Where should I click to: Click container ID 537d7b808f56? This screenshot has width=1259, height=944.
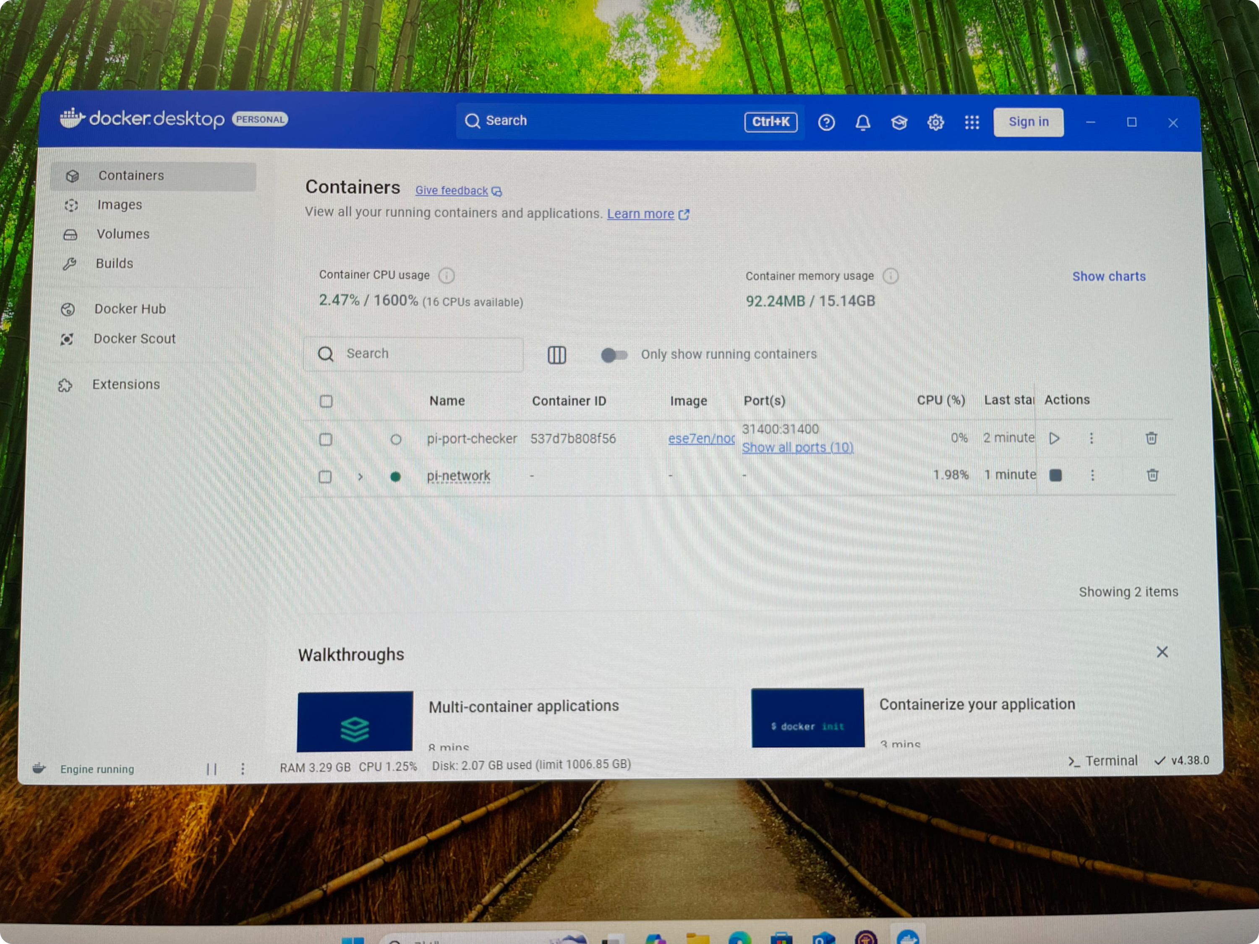point(573,439)
